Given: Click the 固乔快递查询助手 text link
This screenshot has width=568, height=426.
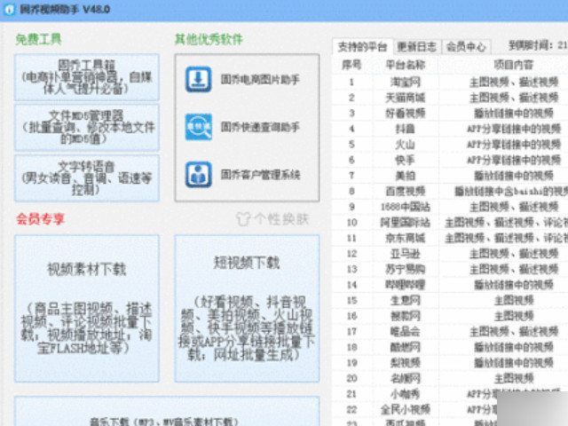Looking at the screenshot, I should tap(260, 127).
